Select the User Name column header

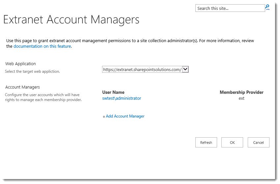pos(113,92)
